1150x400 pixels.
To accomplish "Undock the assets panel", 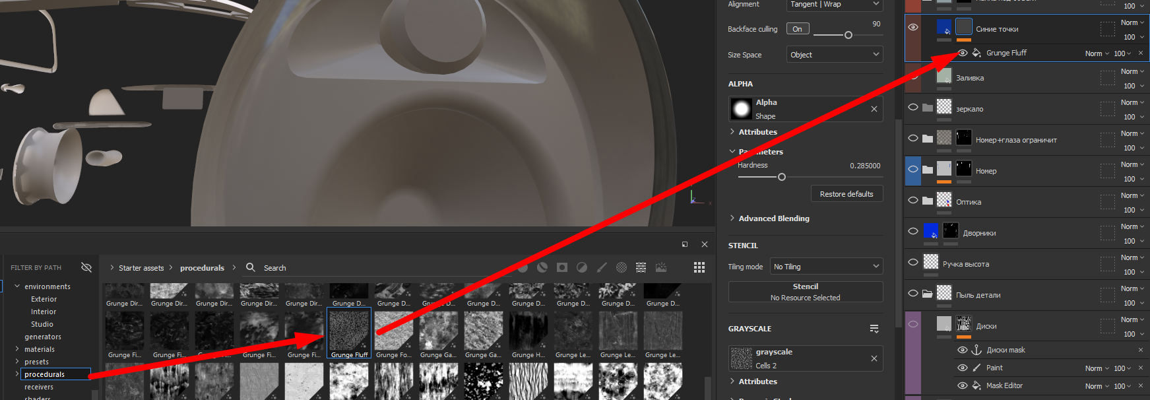I will 685,244.
